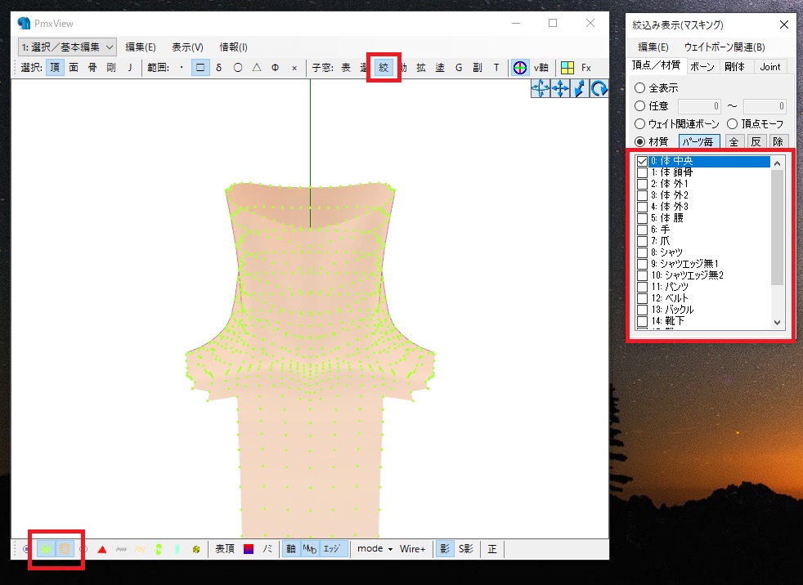The image size is (803, 585).
Task: Click the four-way move arrows icon
Action: [560, 88]
